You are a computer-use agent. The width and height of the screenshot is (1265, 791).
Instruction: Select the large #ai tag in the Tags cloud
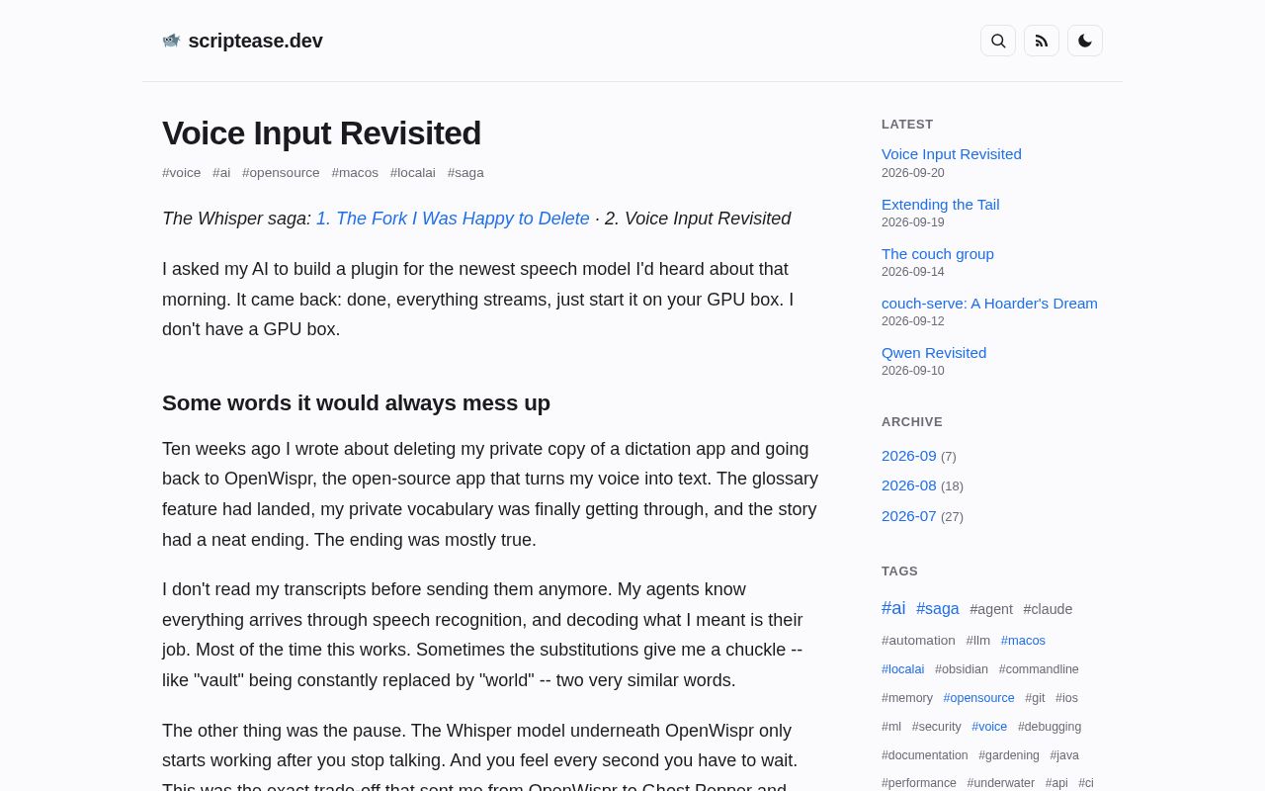tap(893, 608)
